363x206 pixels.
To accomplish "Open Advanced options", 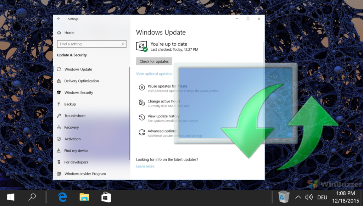I will [x=162, y=131].
